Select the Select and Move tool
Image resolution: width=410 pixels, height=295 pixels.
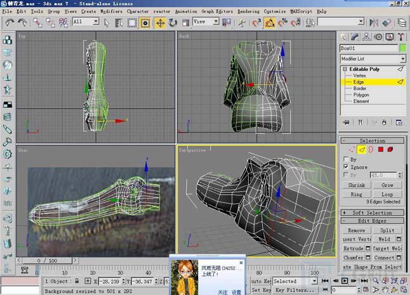[x=161, y=23]
